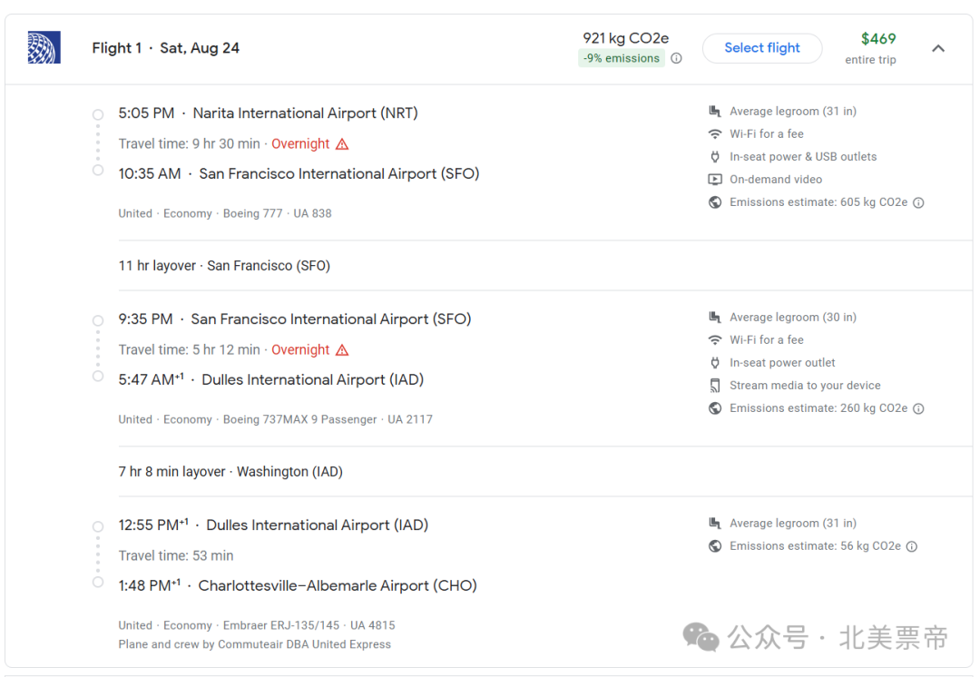The width and height of the screenshot is (980, 677).
Task: Click legroom seat icon for 31 in NRT flight
Action: 715,112
